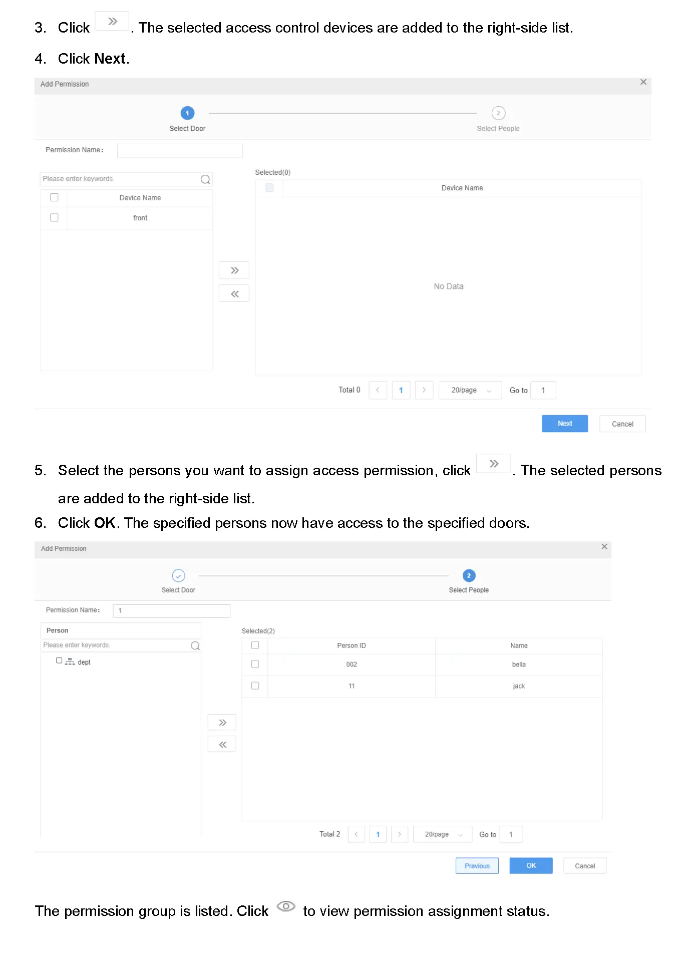
Task: Click the Select Door step 1 indicator
Action: click(x=187, y=113)
